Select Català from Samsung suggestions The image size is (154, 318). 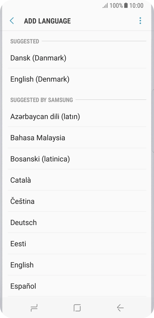point(20,180)
